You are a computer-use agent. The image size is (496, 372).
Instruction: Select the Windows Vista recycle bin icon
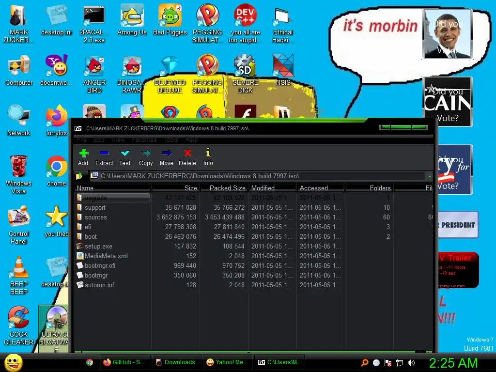tap(19, 175)
